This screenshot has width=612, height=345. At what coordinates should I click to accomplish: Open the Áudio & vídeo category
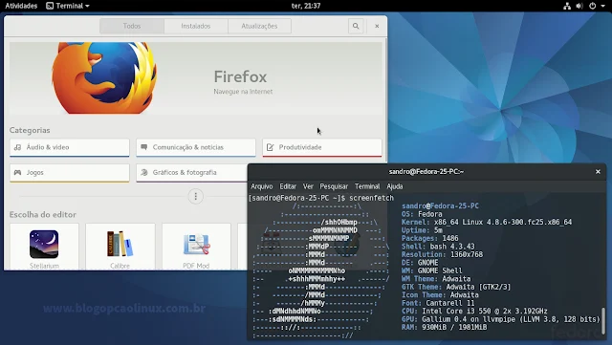pyautogui.click(x=70, y=147)
